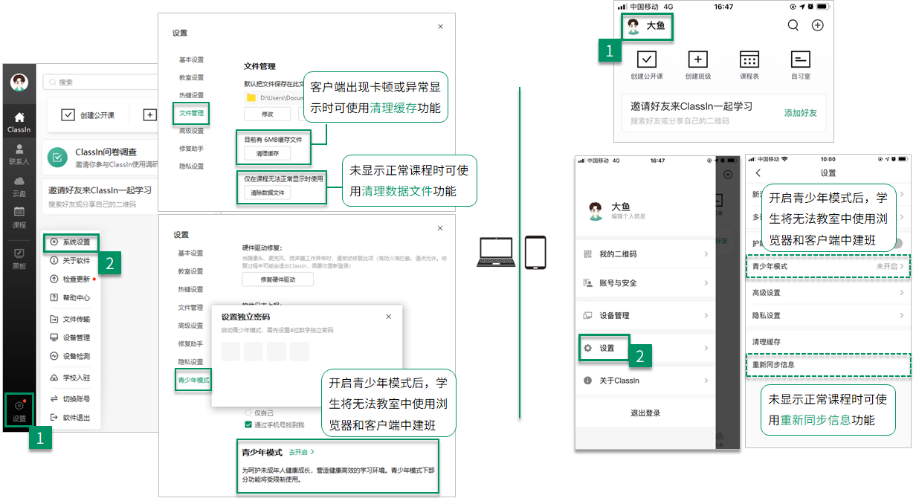Select 设备检测 in the popup menu

72,356
